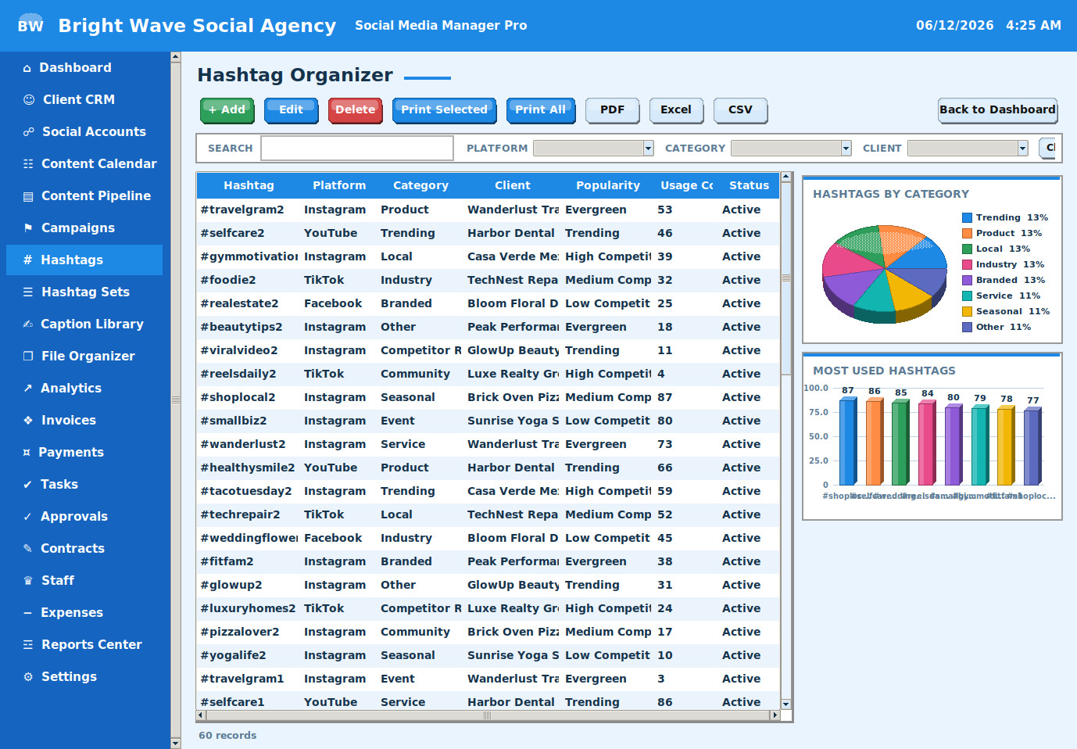
Task: Navigate to Reports Center
Action: point(84,645)
